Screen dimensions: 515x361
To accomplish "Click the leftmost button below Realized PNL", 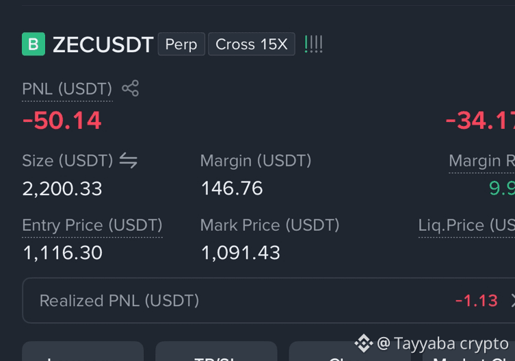I will coord(83,351).
